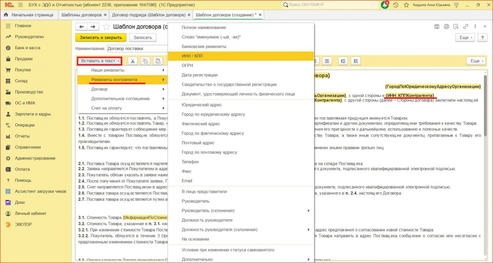Copy selected text in editor toolbar
Image resolution: width=493 pixels, height=263 pixels.
(x=145, y=61)
